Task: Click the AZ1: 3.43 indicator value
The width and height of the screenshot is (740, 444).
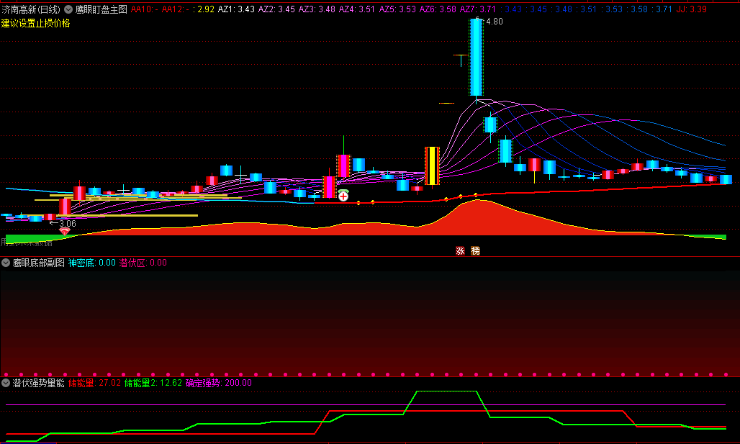Action: point(236,9)
